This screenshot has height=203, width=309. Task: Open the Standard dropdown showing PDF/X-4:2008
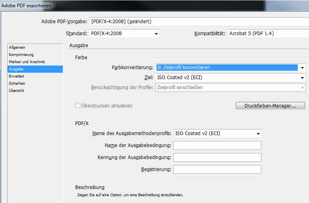[124, 34]
